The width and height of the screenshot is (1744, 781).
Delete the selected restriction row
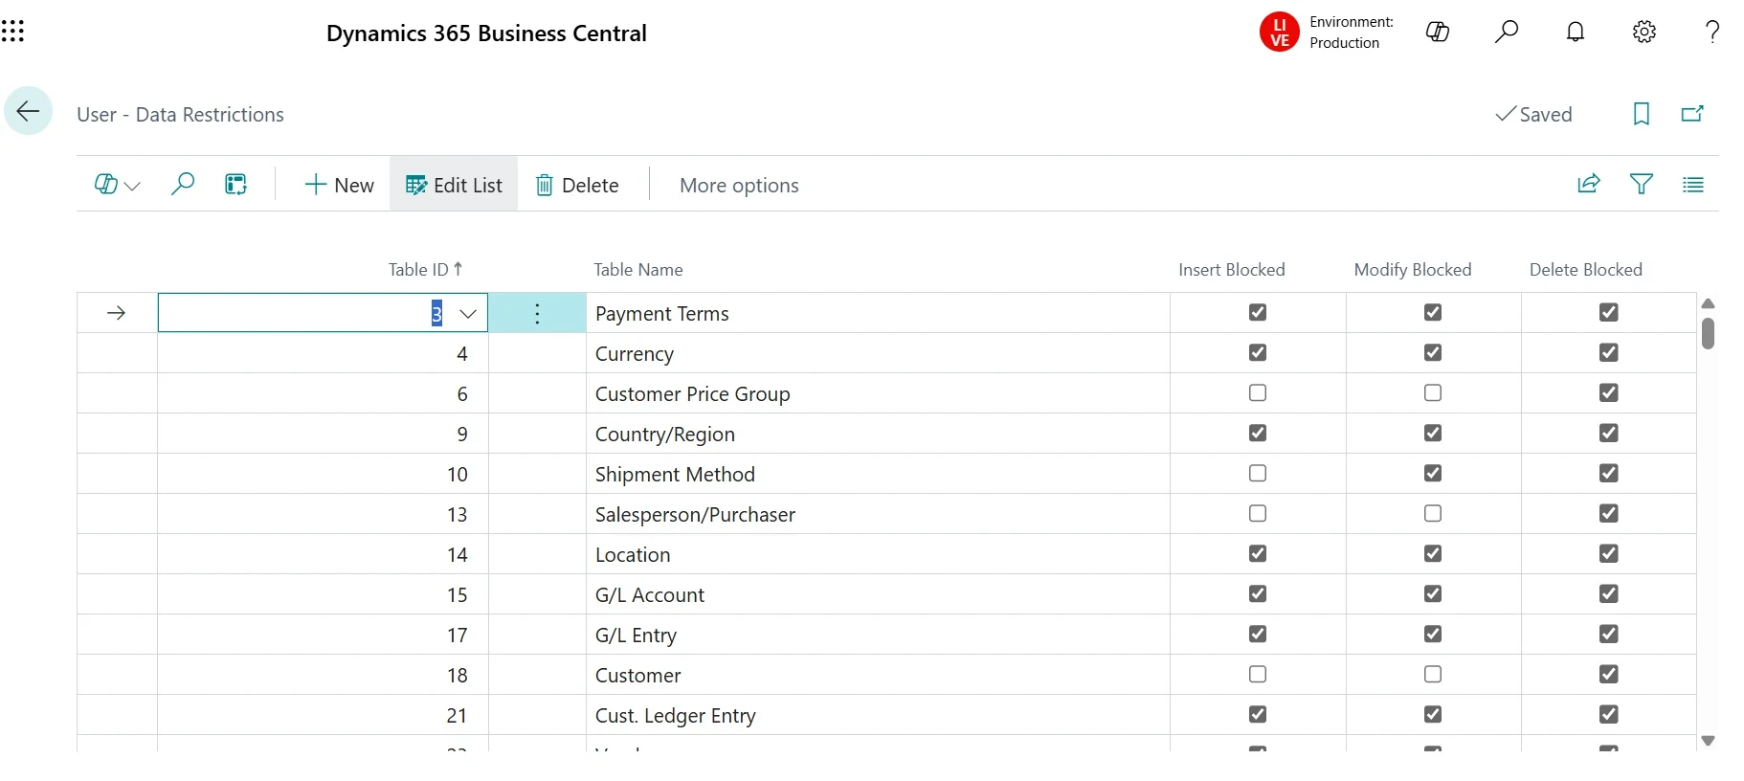pyautogui.click(x=577, y=185)
